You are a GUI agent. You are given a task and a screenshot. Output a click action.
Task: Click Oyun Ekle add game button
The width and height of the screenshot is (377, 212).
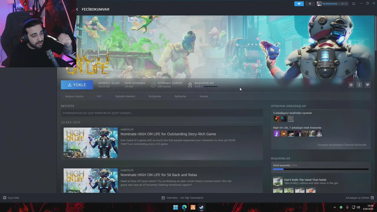11,198
